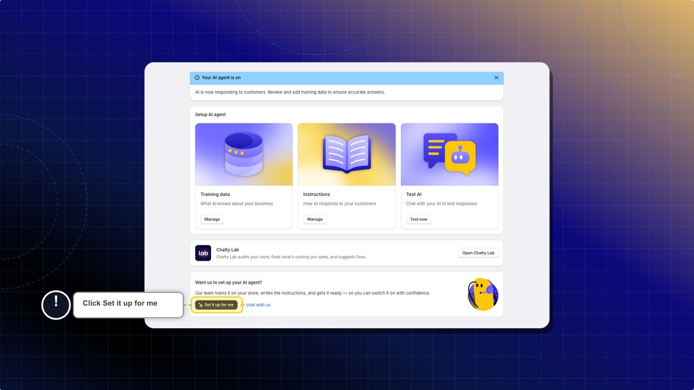Click the 'Chatty Lab' title text
Viewport: 694px width, 390px height.
pos(227,250)
